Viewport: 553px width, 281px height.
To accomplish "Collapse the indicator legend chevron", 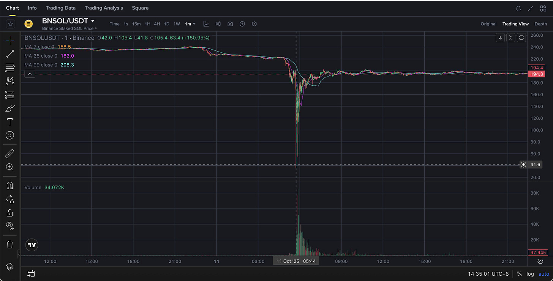I will [30, 74].
